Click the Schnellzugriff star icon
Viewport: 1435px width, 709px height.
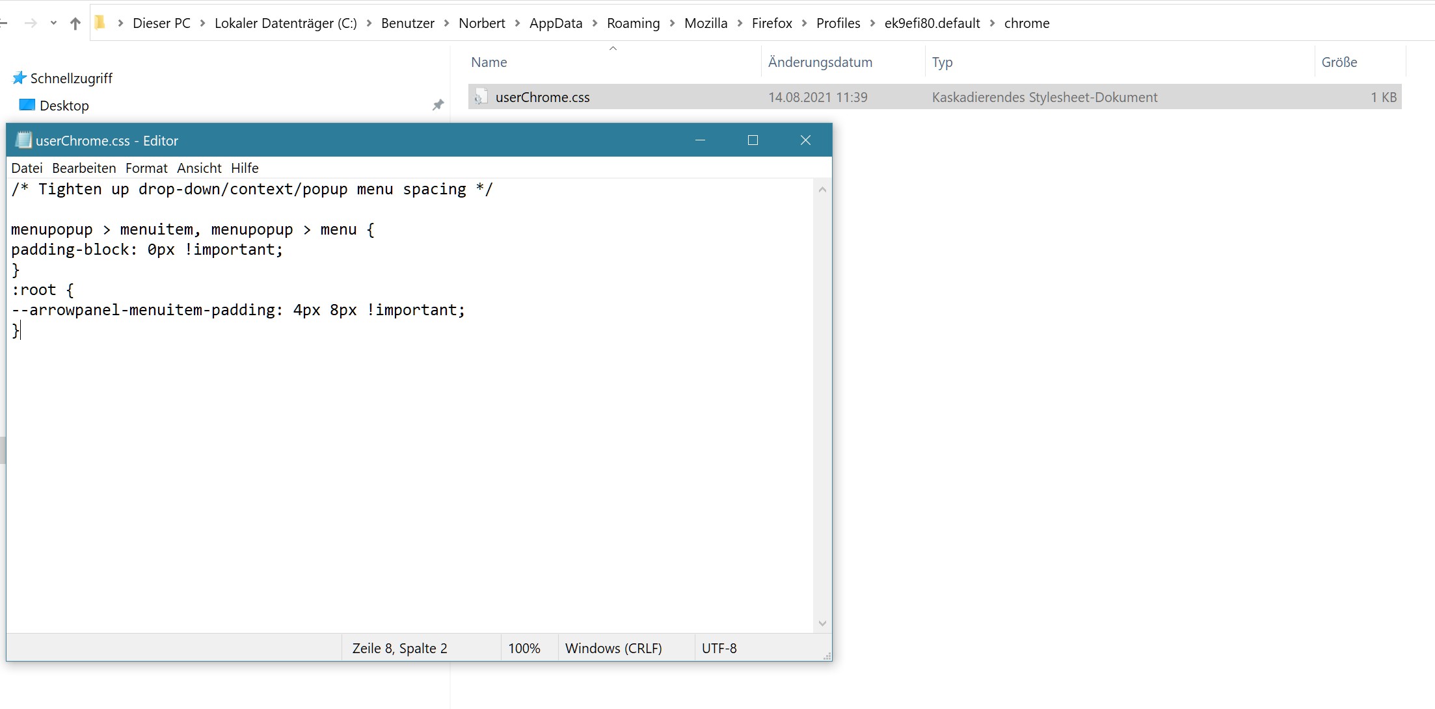point(19,78)
